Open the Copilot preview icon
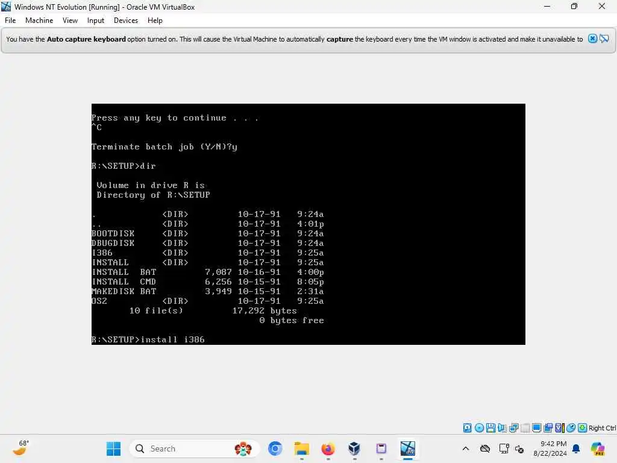Image resolution: width=617 pixels, height=463 pixels. point(598,449)
